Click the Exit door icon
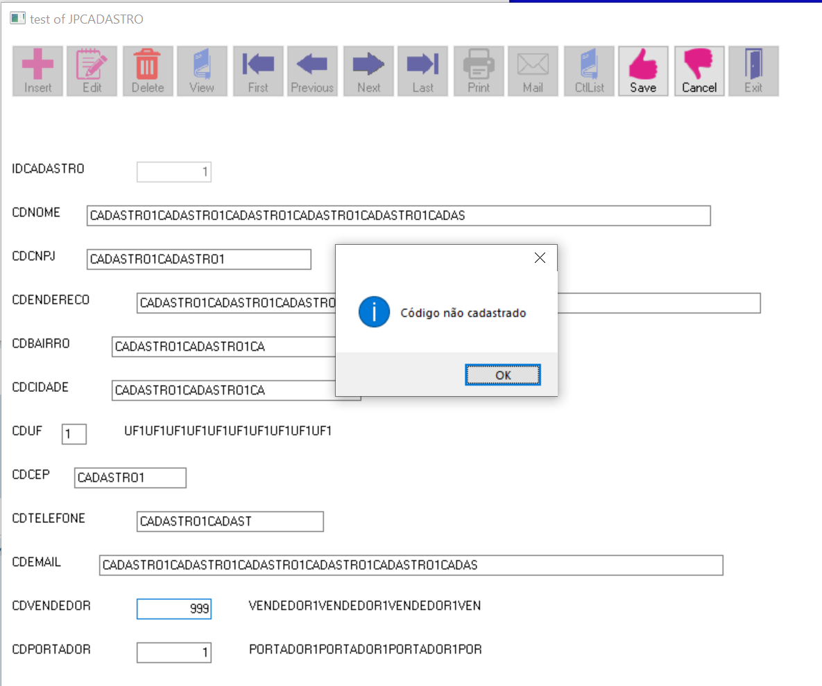This screenshot has width=822, height=686. tap(753, 65)
